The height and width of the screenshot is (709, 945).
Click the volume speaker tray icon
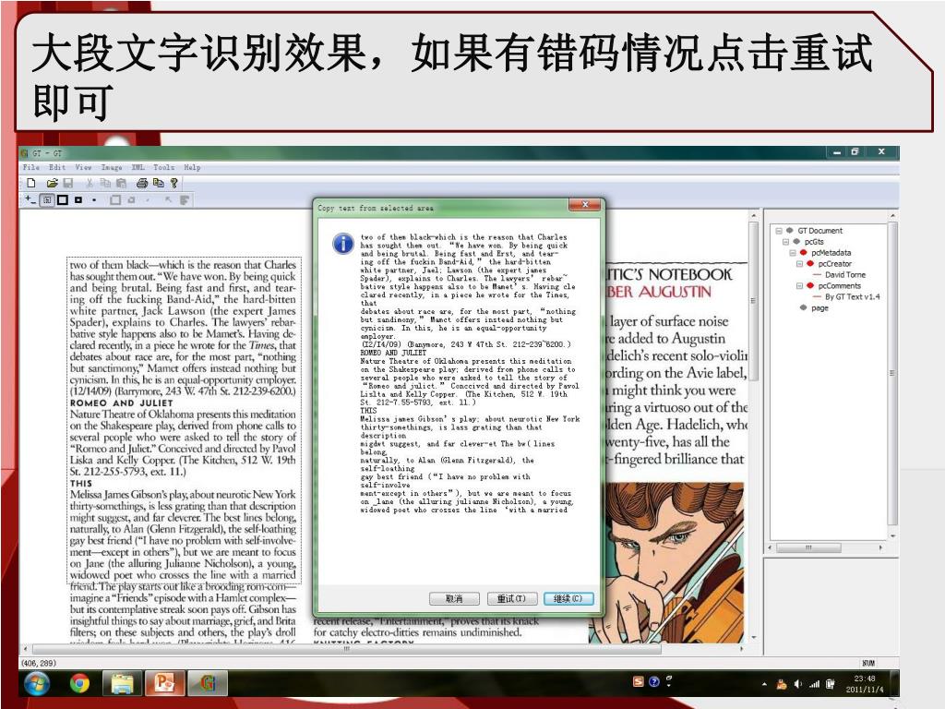pyautogui.click(x=798, y=684)
